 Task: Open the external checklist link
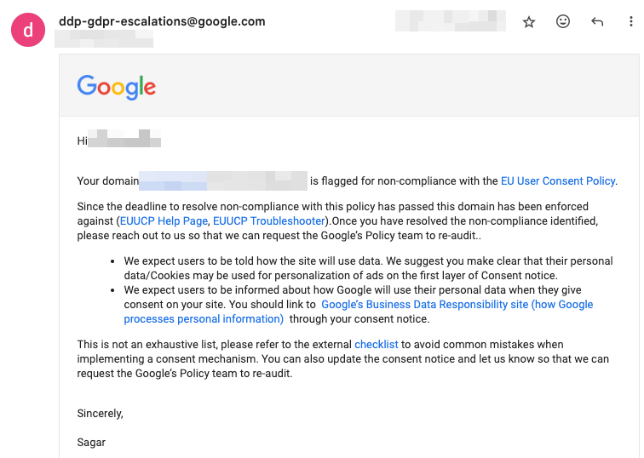point(377,345)
